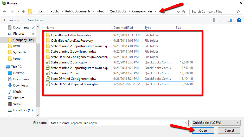Select QuickBooks in the address path
This screenshot has width=244, height=137.
[x=118, y=11]
